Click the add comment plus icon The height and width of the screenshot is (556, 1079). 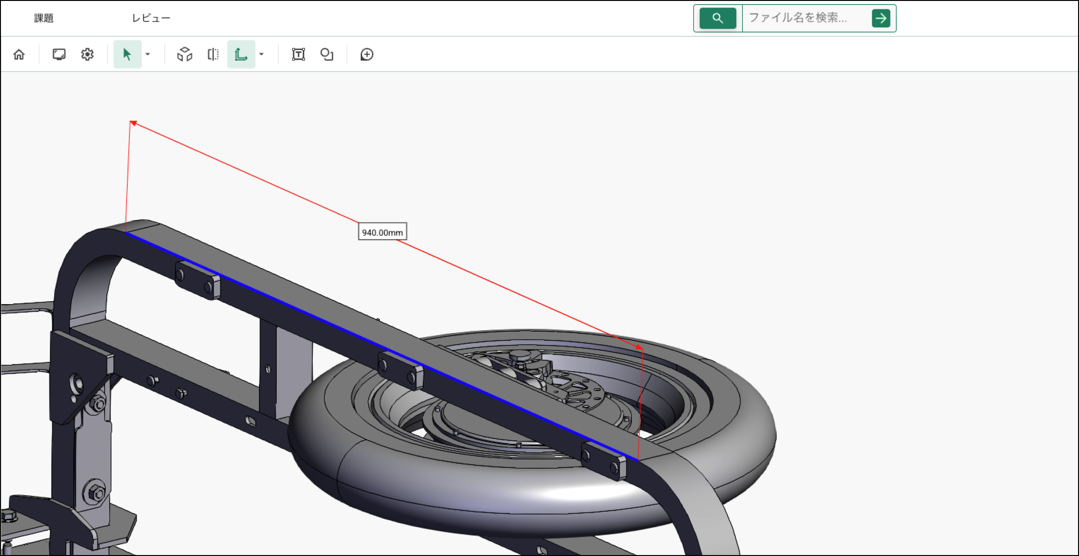coord(367,55)
